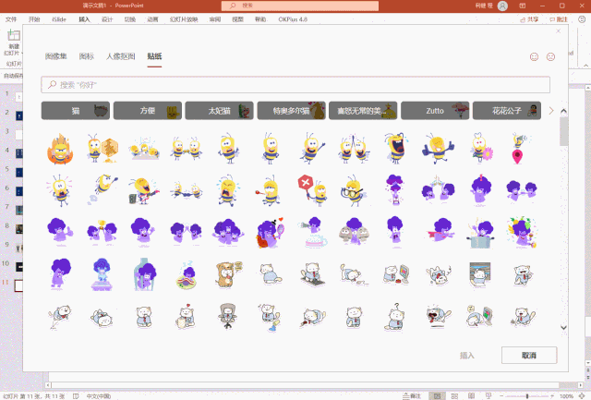Click the 100% zoom level text

pos(566,396)
